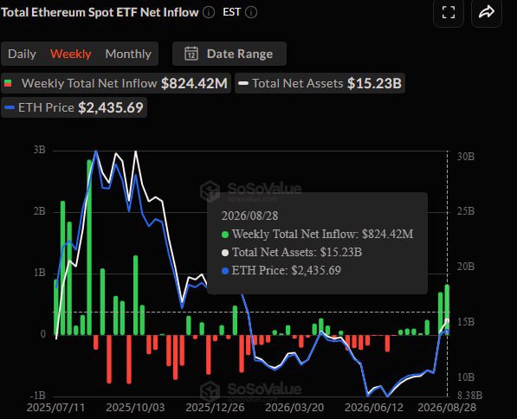
Task: Click the -1B left axis label
Action: (37, 395)
